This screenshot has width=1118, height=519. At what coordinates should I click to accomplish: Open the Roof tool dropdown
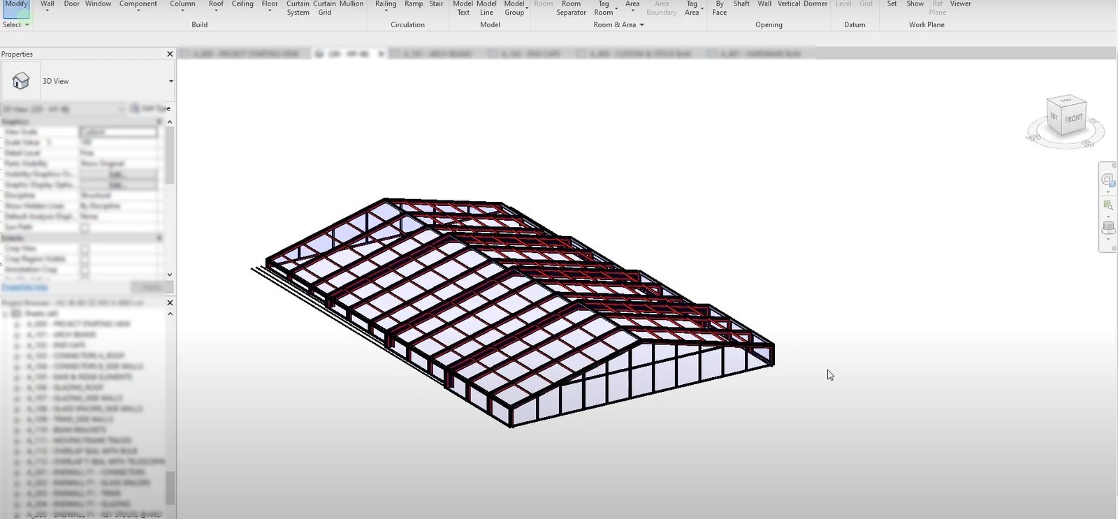coord(216,10)
